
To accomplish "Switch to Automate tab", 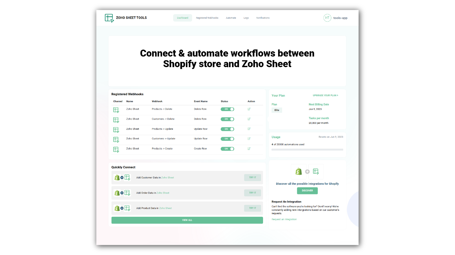I will [231, 18].
